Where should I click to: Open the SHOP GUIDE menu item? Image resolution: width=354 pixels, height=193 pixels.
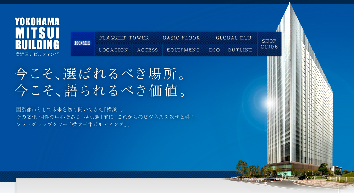(x=269, y=44)
